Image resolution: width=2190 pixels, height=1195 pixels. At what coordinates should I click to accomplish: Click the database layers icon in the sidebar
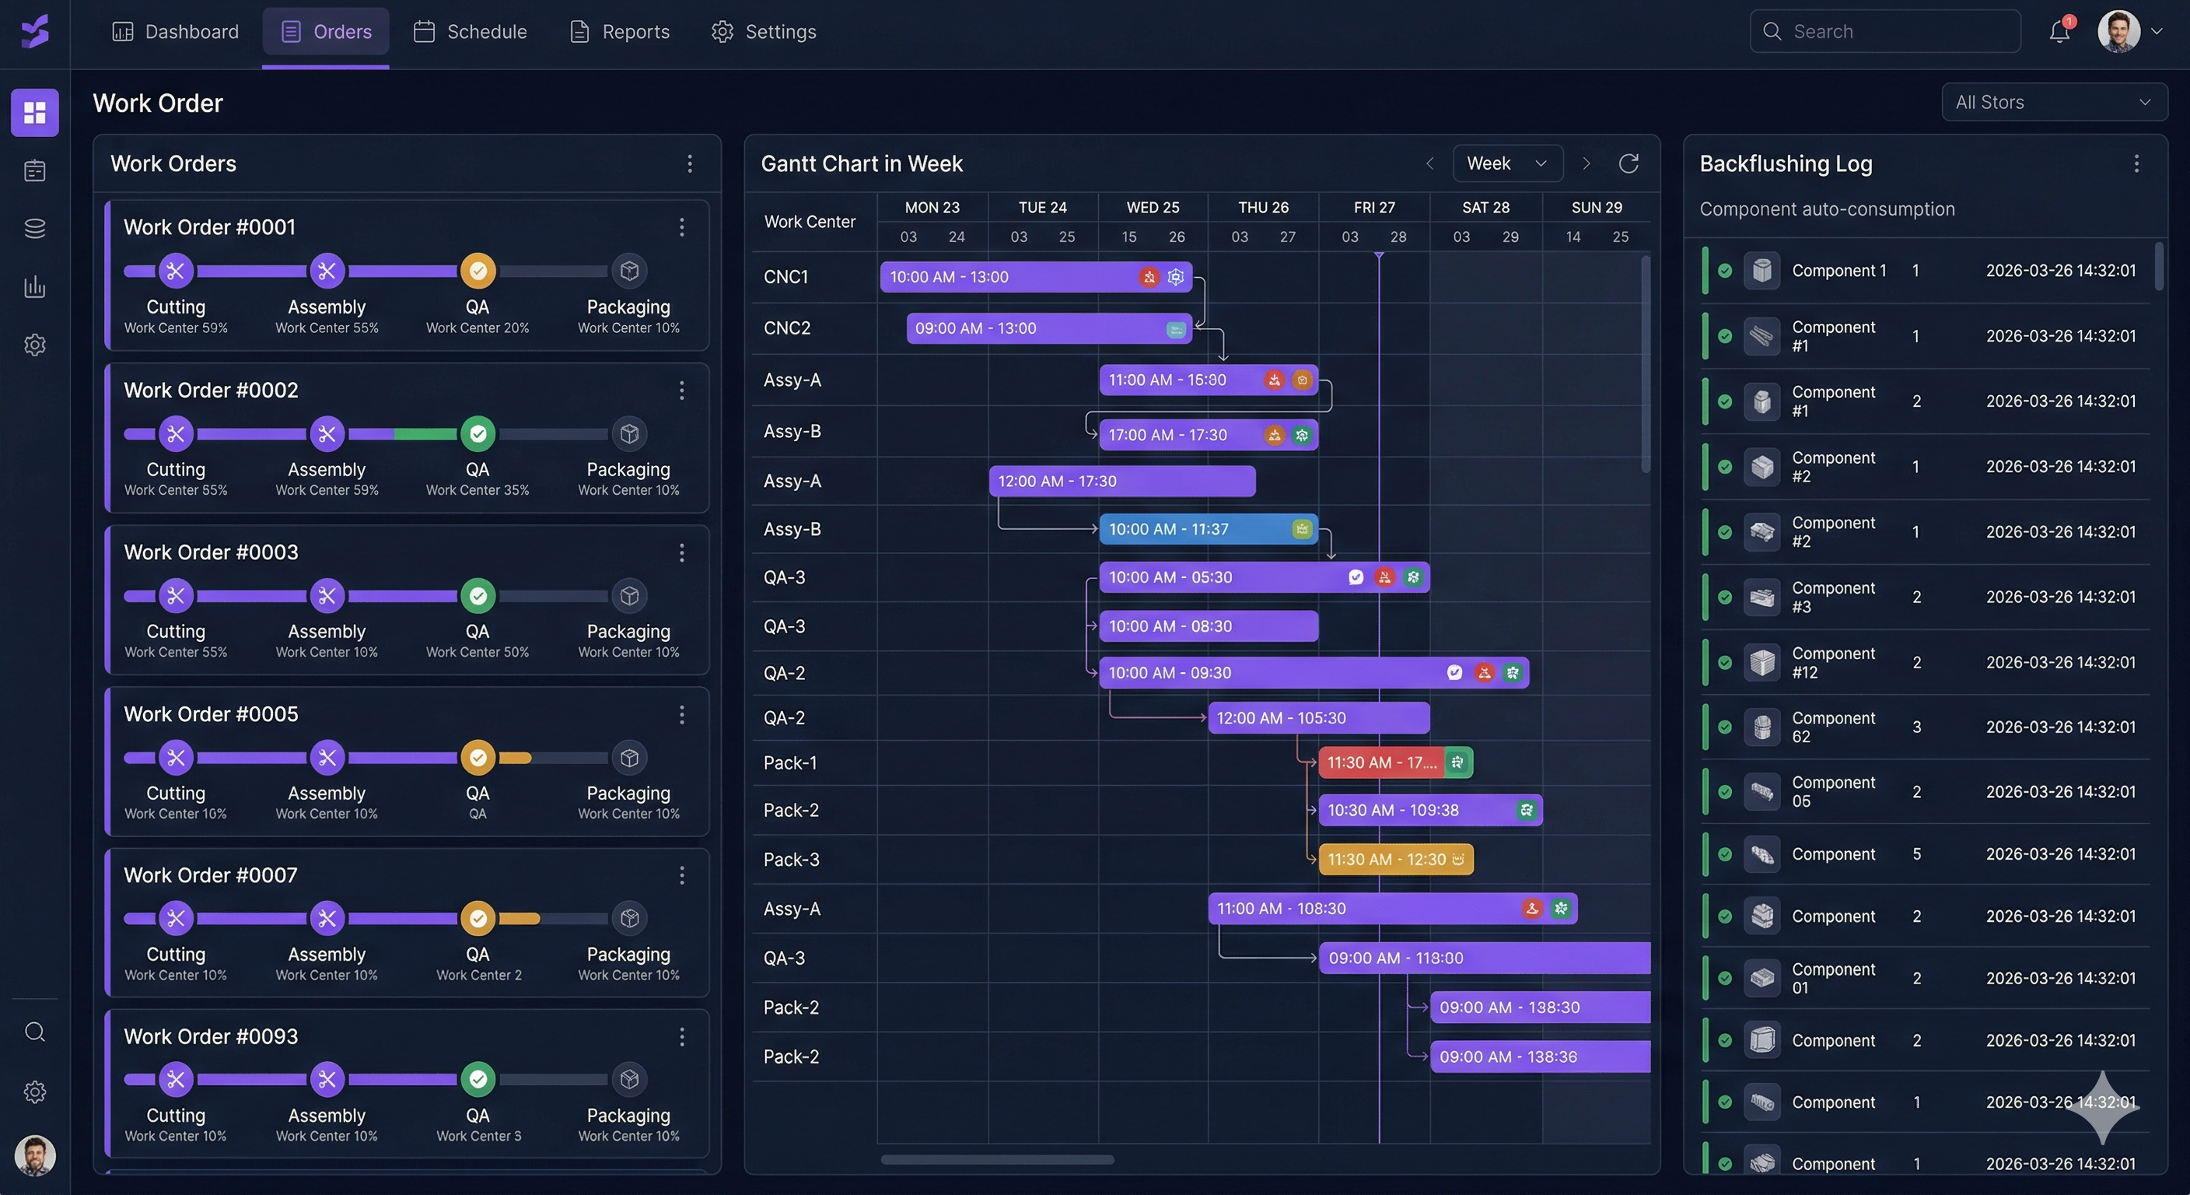pos(35,227)
